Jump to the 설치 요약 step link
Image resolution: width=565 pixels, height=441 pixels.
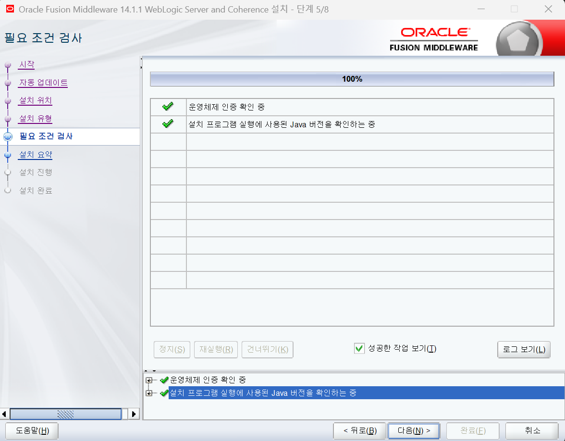36,155
